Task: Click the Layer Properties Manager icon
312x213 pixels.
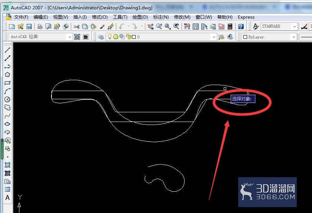Action: (x=101, y=37)
